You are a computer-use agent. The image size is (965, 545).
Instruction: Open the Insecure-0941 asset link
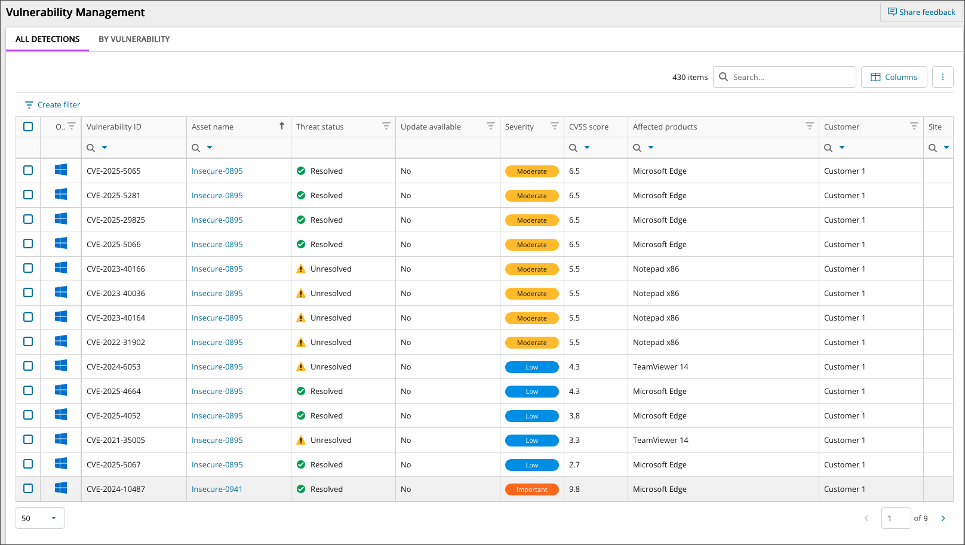coord(217,489)
